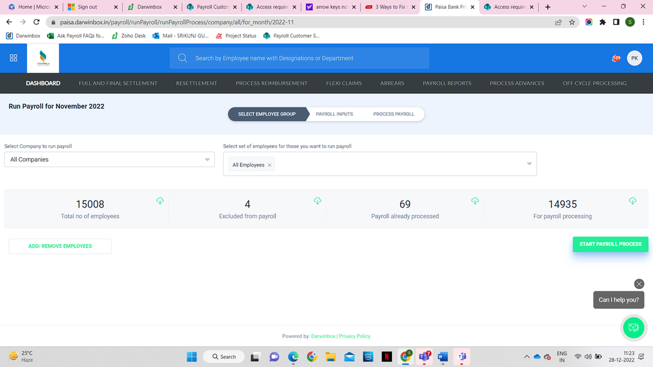Screen dimensions: 653x367
Task: Remove the All Employees filter chip
Action: [270, 165]
